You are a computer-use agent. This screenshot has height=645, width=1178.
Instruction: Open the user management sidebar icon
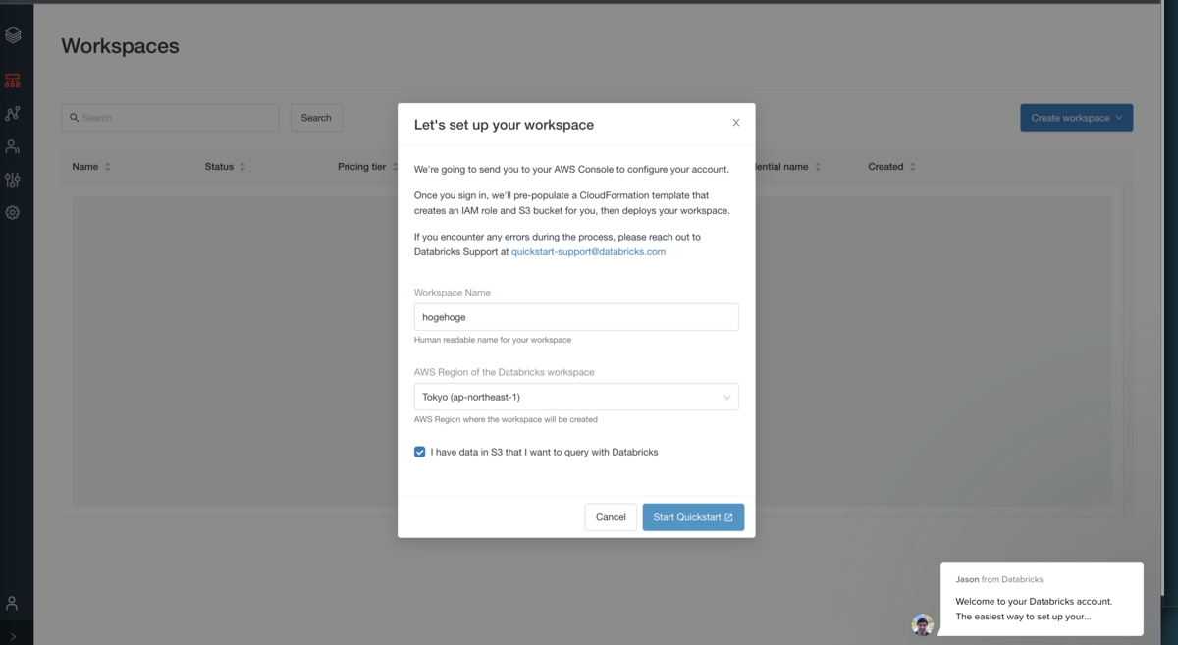click(x=13, y=146)
